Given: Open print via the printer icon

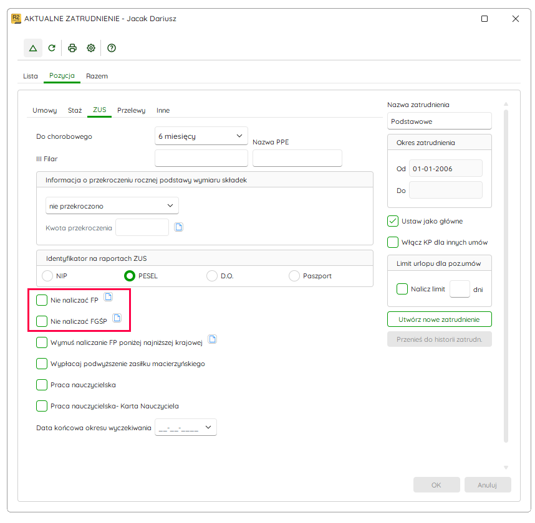Looking at the screenshot, I should (72, 48).
